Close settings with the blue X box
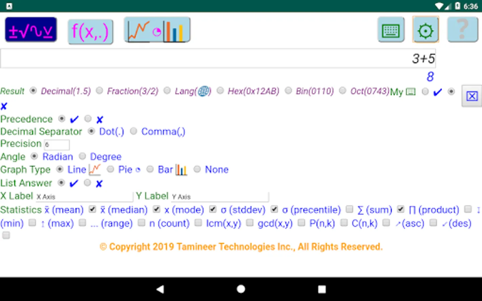Screen dimensions: 482x301 pos(472,96)
